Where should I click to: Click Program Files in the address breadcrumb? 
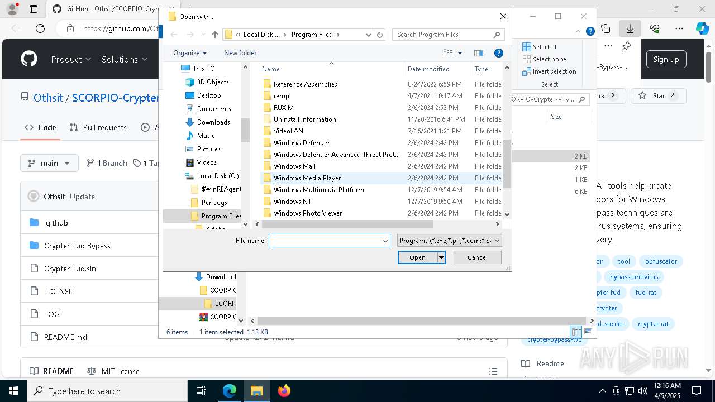(x=311, y=35)
